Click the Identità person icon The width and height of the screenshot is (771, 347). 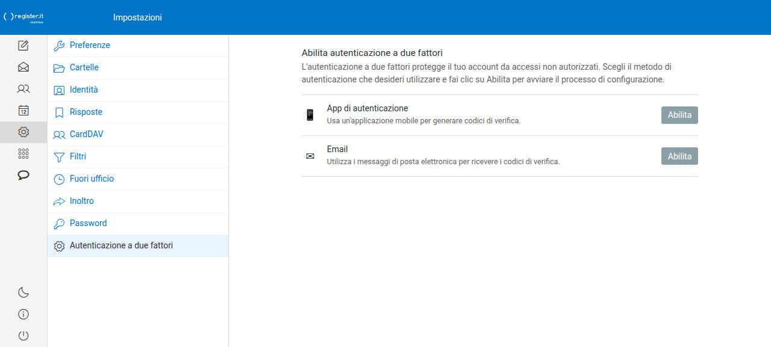59,90
